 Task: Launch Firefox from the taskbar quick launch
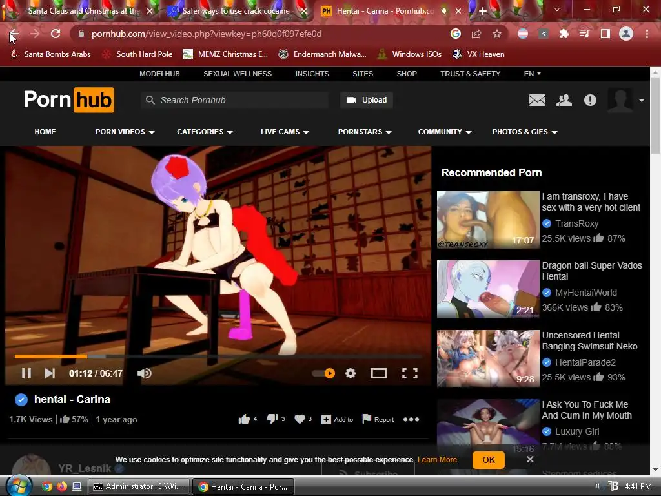tap(62, 487)
